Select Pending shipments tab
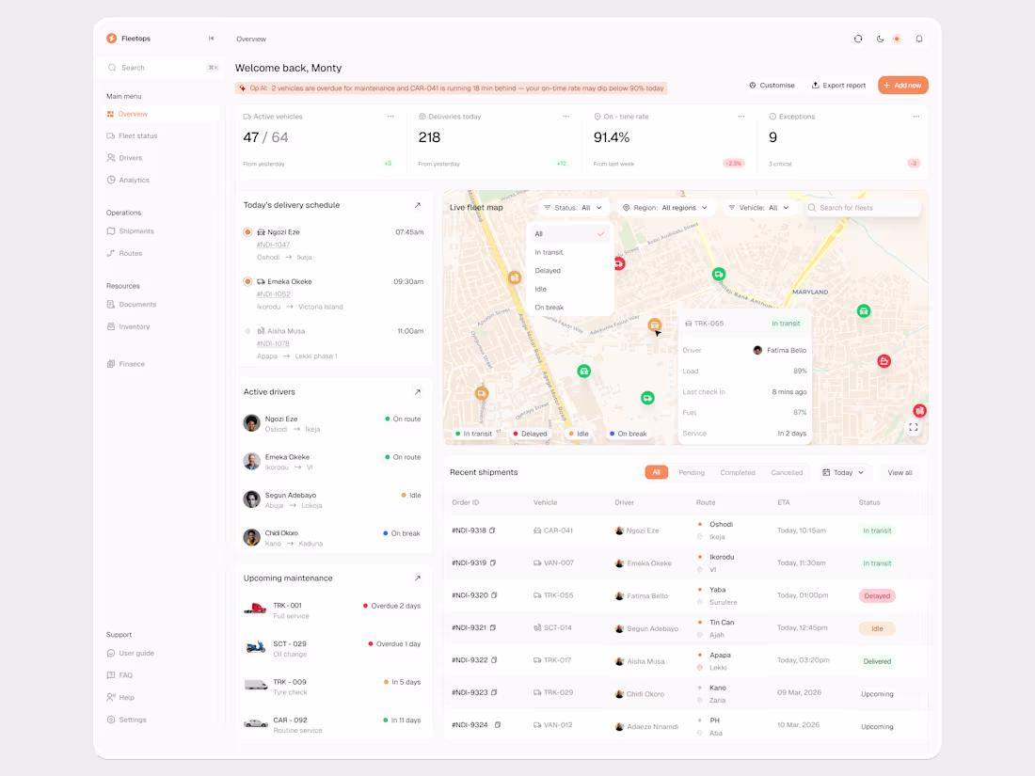This screenshot has width=1035, height=776. (692, 472)
